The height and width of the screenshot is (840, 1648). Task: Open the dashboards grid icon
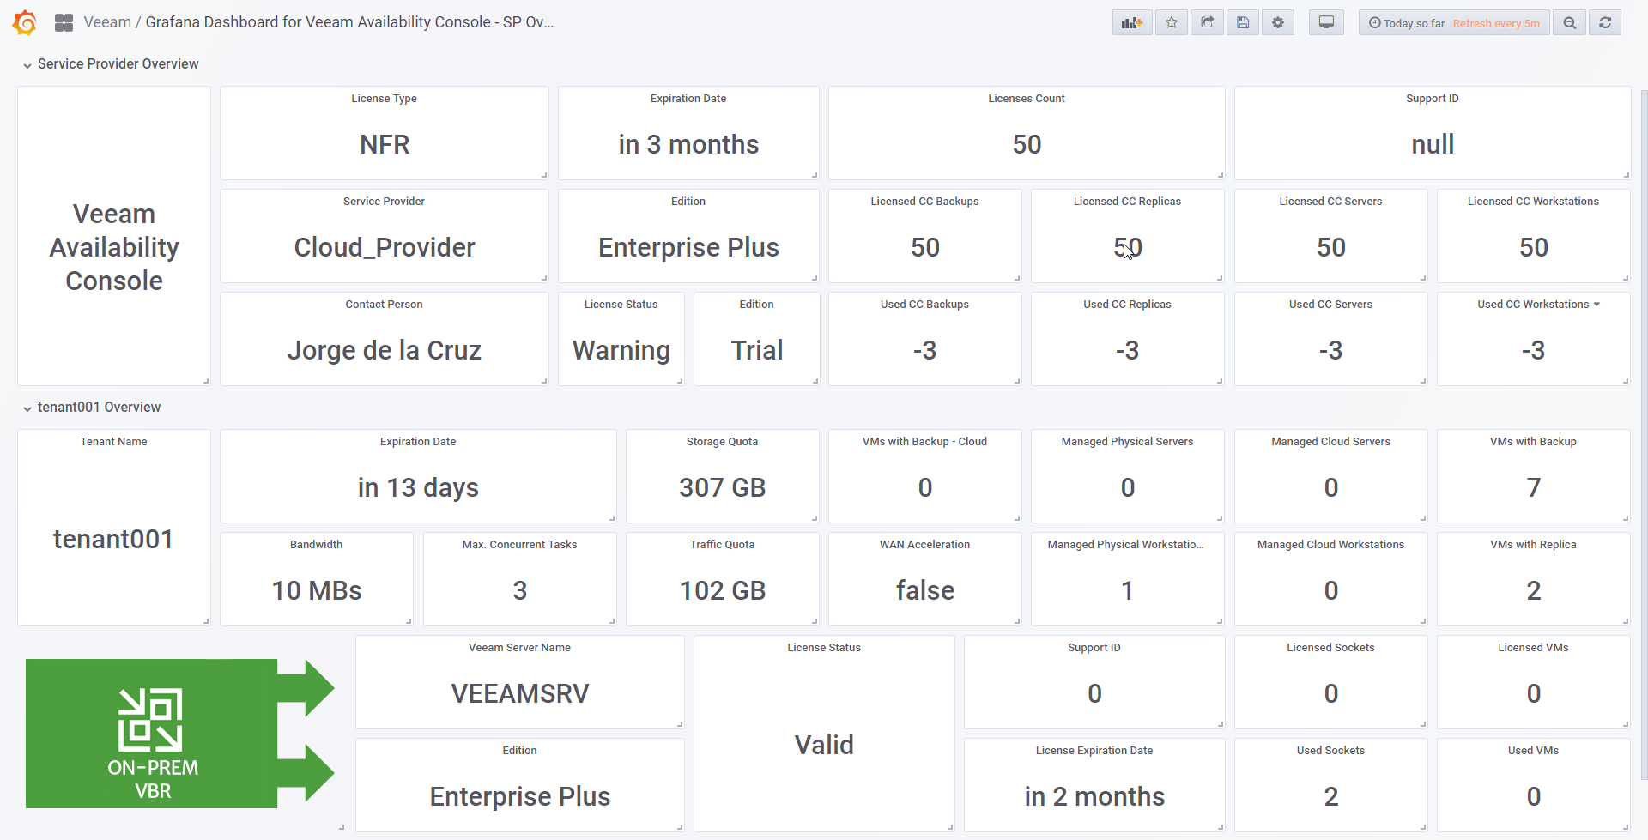point(64,23)
